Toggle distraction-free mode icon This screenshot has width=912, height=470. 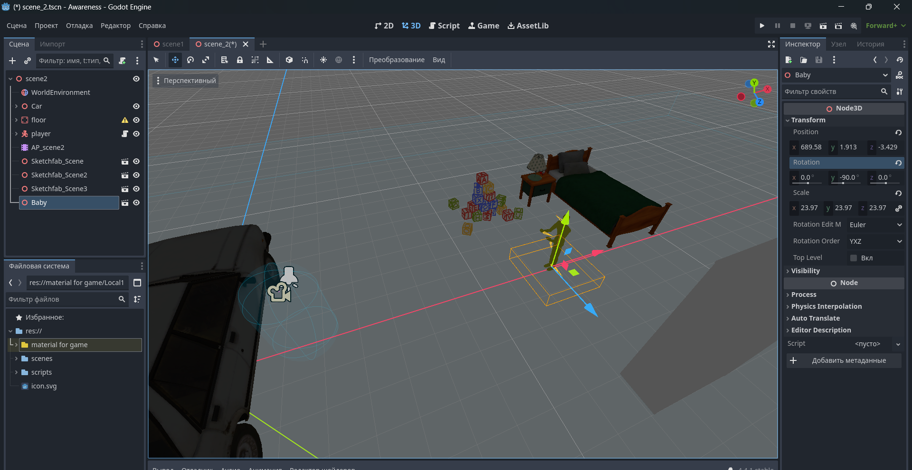click(771, 44)
